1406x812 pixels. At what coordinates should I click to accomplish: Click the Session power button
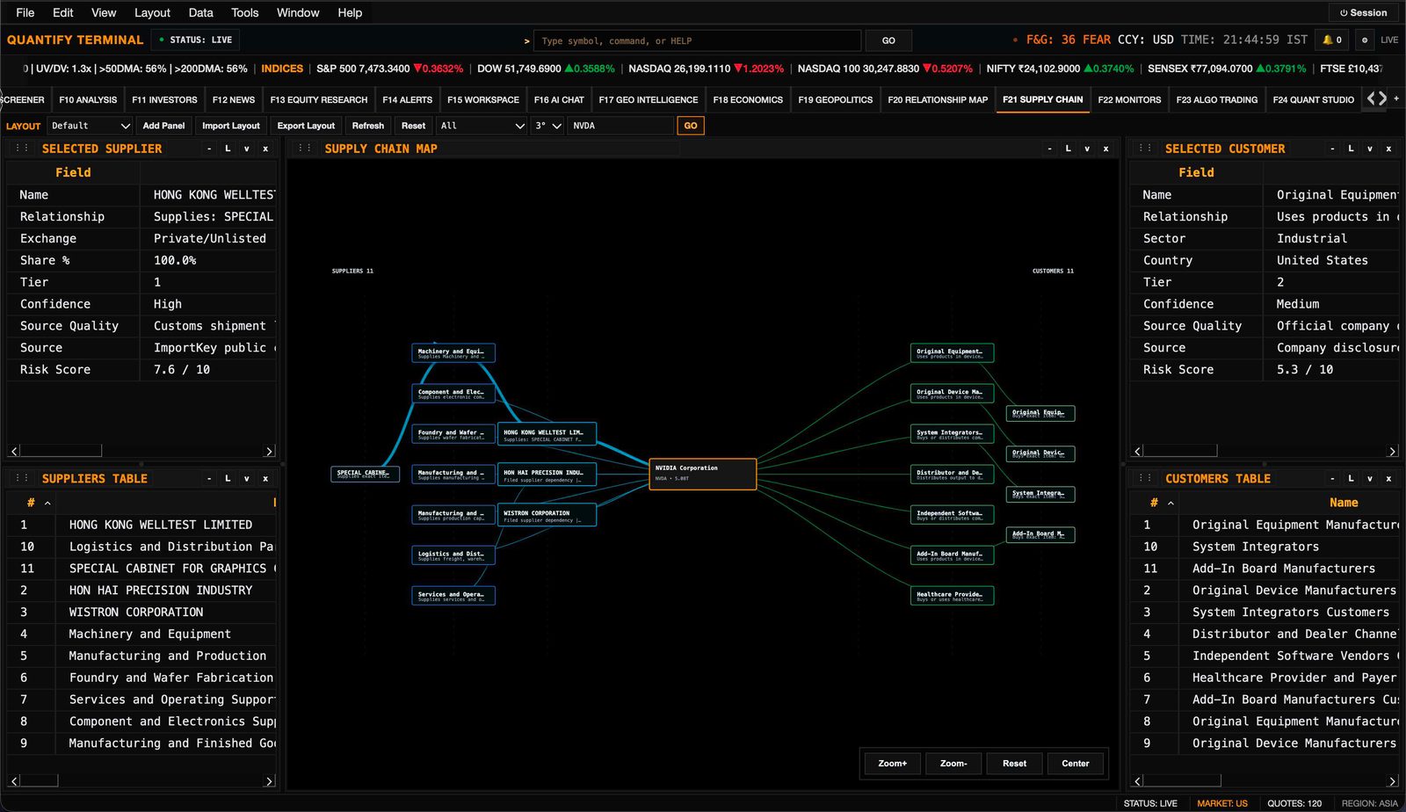pos(1363,12)
